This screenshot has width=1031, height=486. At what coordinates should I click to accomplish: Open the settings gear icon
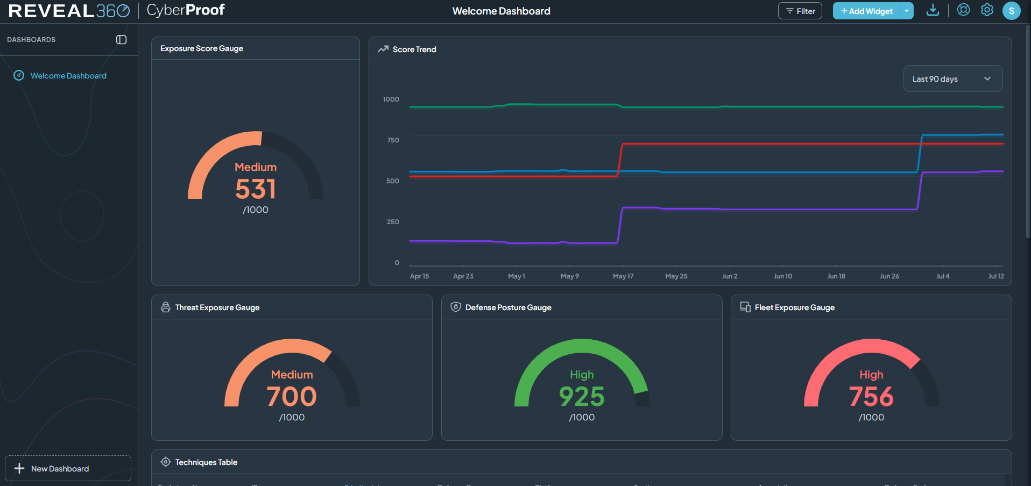(x=987, y=10)
